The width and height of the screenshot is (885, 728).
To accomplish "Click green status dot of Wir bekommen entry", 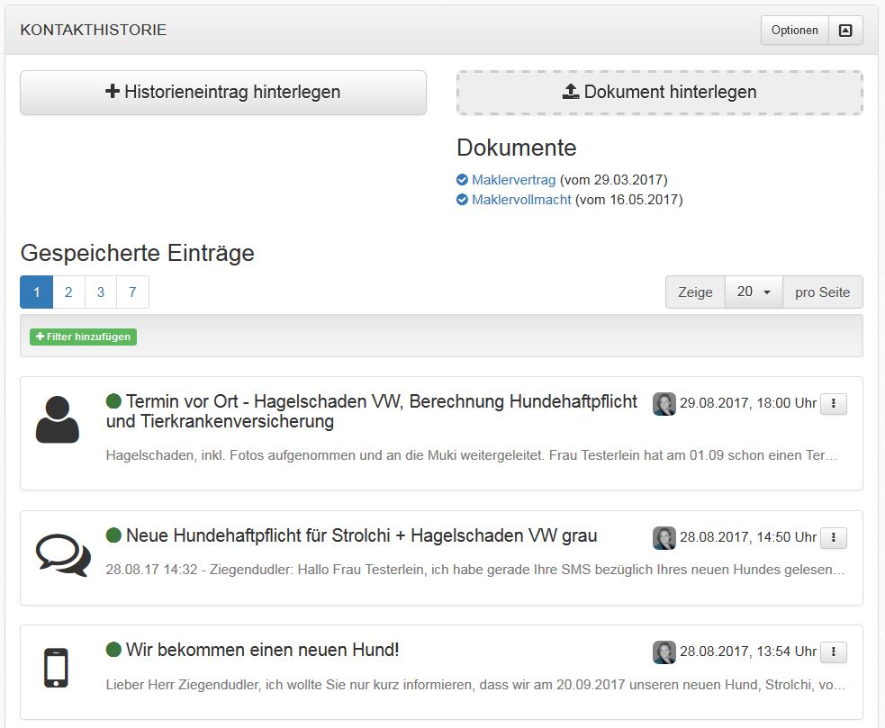I will coord(113,650).
